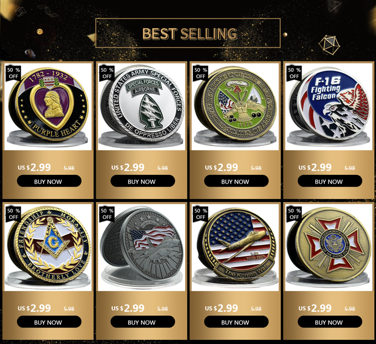Open the F-16 Fighting Falcon coin image
Image resolution: width=376 pixels, height=344 pixels.
point(329,107)
